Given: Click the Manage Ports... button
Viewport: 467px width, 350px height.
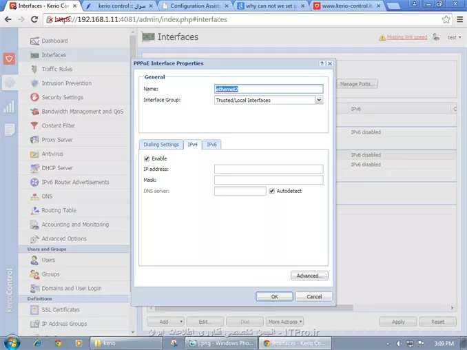Looking at the screenshot, I should (357, 84).
